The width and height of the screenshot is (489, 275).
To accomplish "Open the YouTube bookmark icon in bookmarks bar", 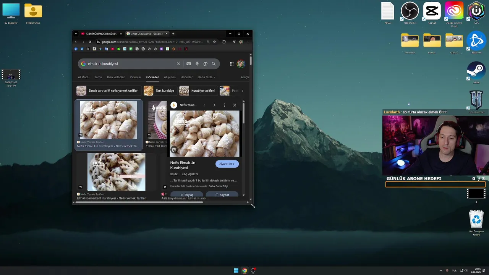I will (x=112, y=49).
